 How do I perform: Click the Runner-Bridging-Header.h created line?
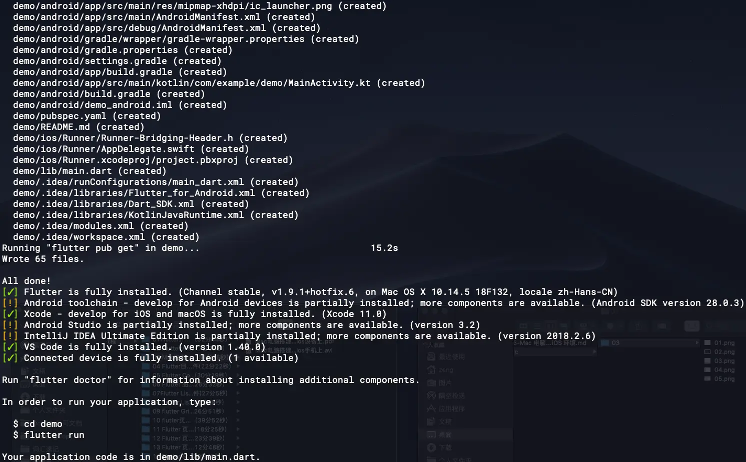click(x=150, y=138)
